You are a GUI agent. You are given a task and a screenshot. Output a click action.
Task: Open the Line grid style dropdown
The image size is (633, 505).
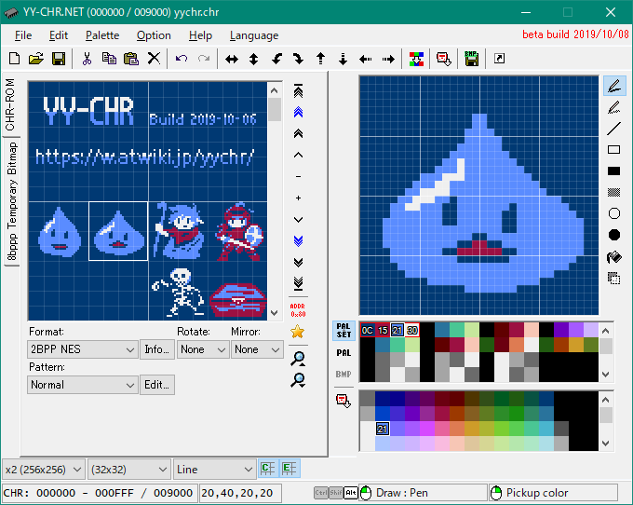(x=214, y=470)
